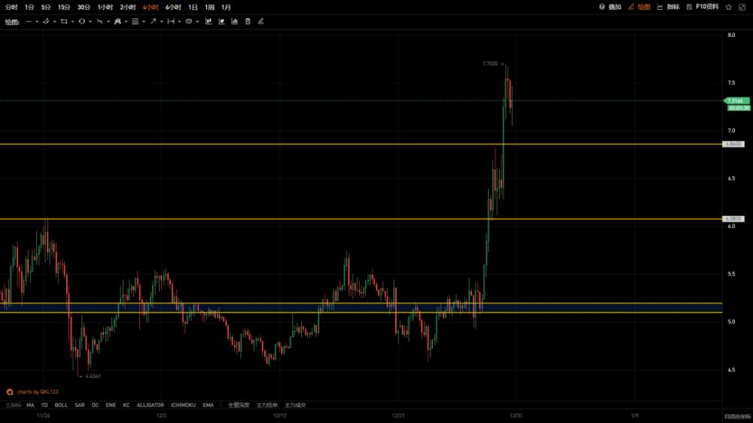Viewport: 753px width, 423px height.
Task: Switch to the 1周 timeframe
Action: [209, 8]
